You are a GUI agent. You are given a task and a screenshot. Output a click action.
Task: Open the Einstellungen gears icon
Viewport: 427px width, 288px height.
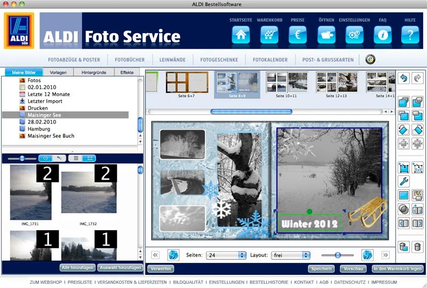[354, 35]
